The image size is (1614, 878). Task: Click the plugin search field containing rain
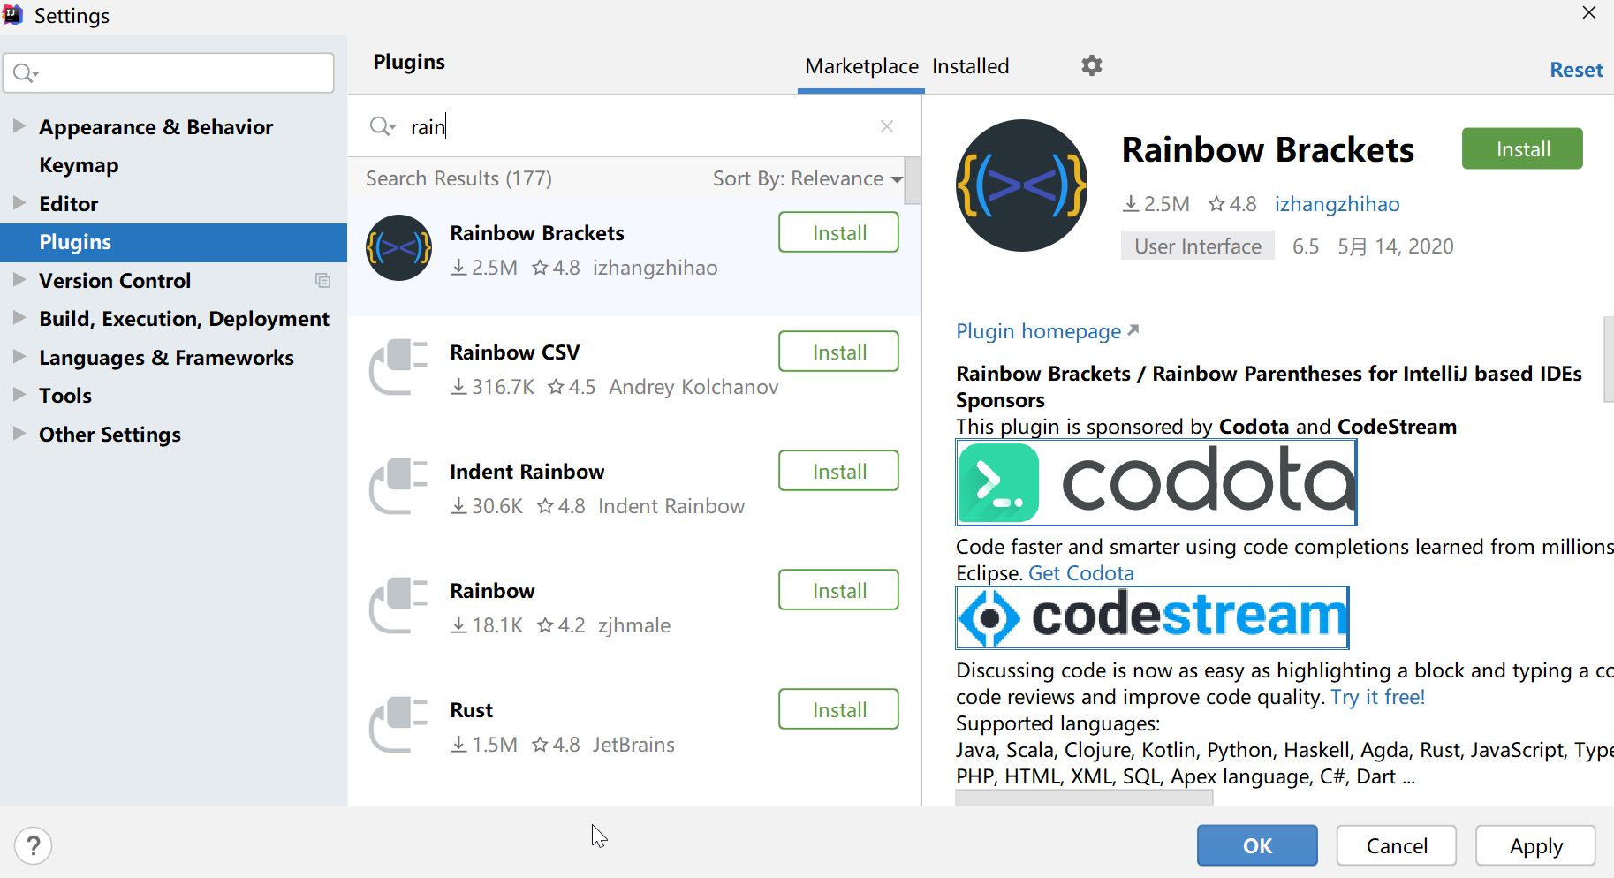tap(634, 126)
